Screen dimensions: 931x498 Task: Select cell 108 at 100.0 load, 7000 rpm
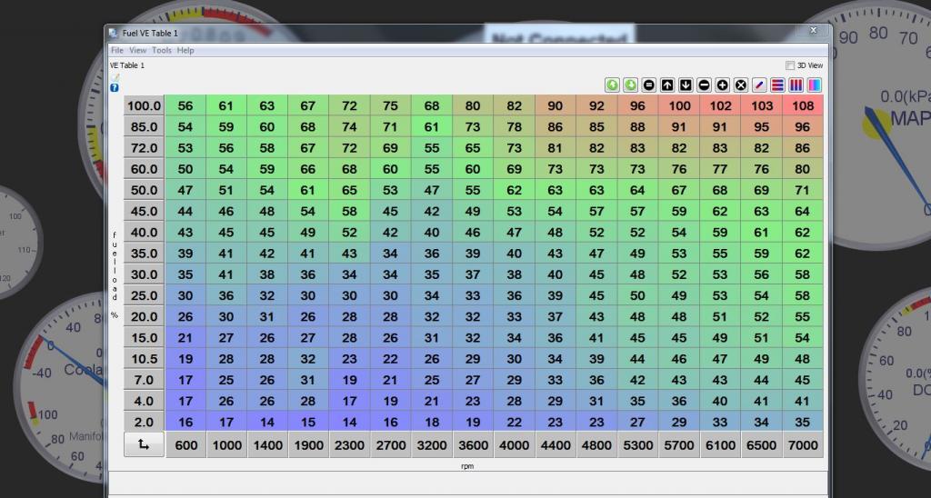803,105
